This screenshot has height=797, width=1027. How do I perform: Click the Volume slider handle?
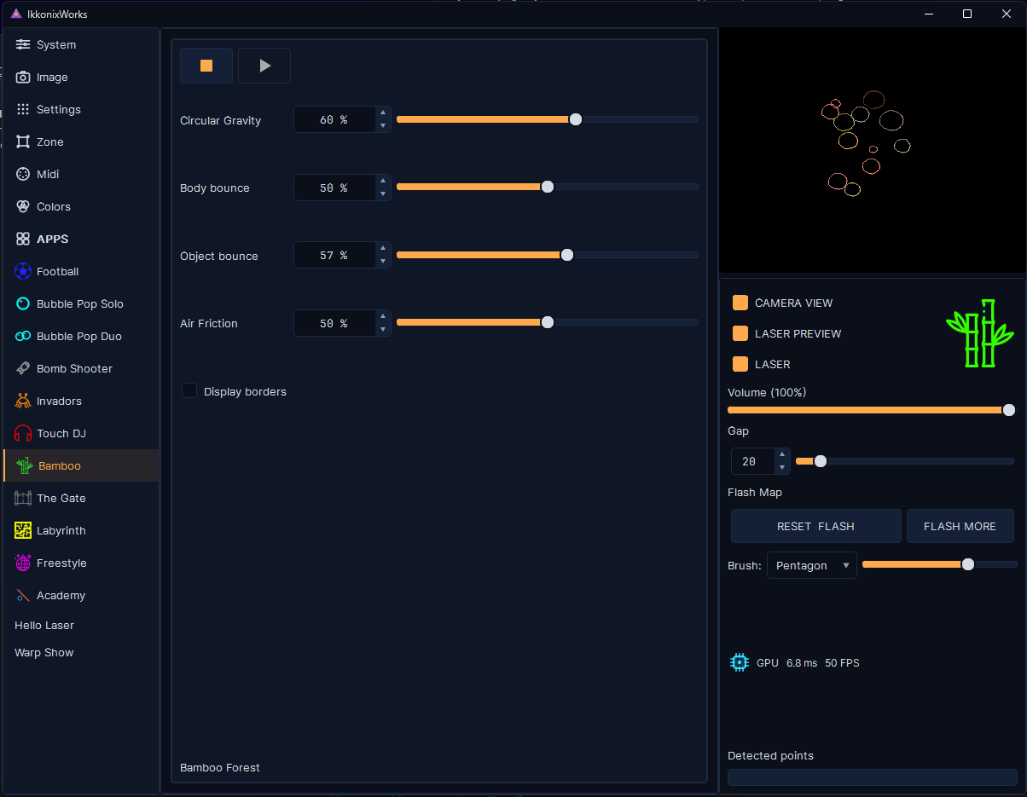point(1009,410)
